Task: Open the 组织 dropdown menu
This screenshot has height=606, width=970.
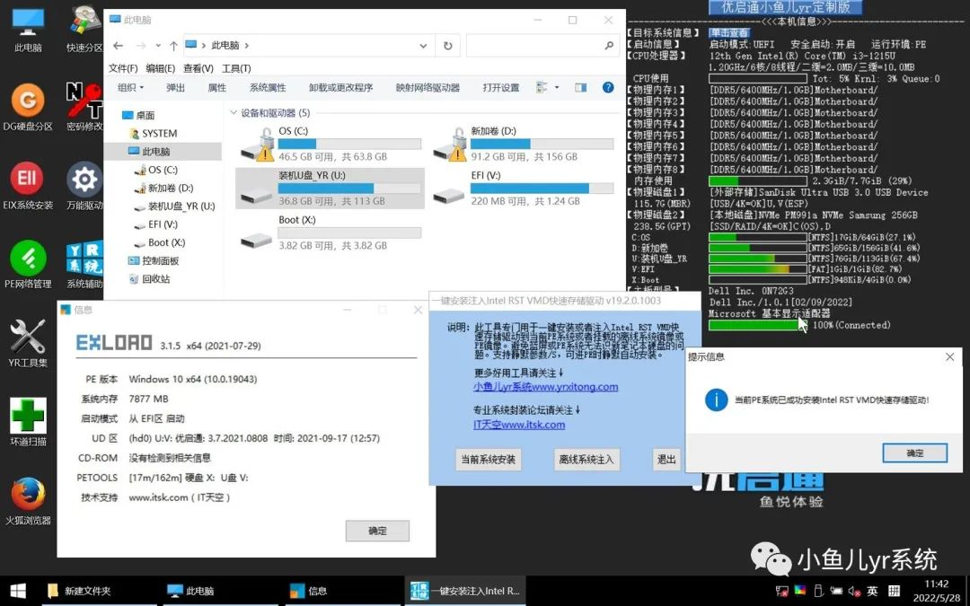Action: coord(130,88)
